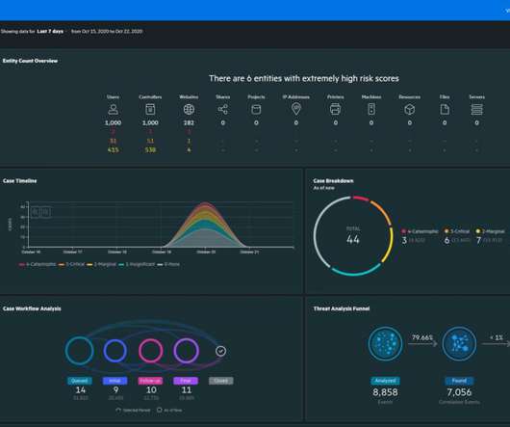Click the Analyzed funnel label

coord(385,381)
